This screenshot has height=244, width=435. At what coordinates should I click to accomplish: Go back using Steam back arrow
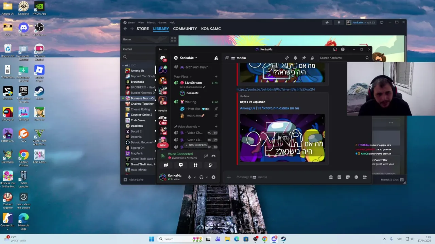click(125, 29)
